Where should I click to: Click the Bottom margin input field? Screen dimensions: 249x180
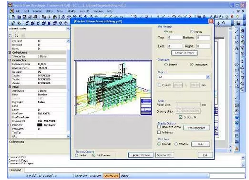(x=203, y=38)
